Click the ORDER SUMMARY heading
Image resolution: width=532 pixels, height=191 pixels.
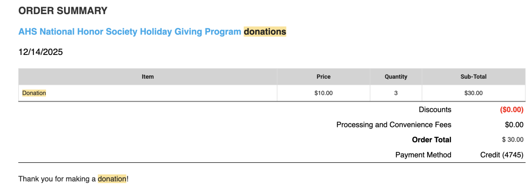(x=63, y=11)
